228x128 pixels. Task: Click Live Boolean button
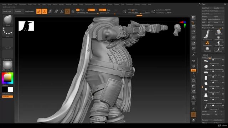coord(30,11)
